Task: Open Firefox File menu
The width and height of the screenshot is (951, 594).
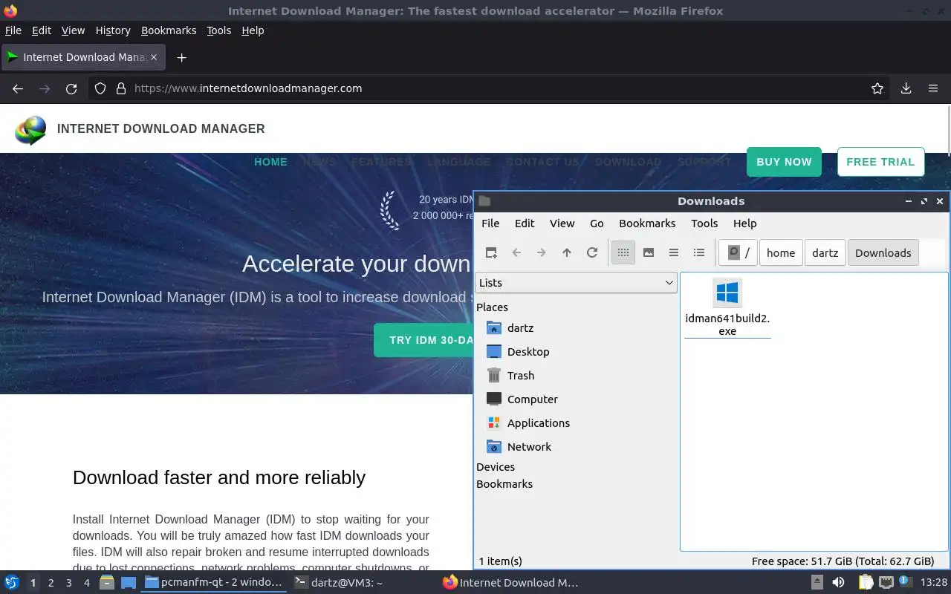Action: (13, 30)
